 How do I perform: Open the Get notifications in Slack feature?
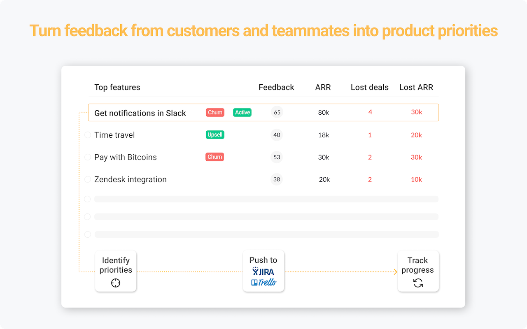(140, 113)
